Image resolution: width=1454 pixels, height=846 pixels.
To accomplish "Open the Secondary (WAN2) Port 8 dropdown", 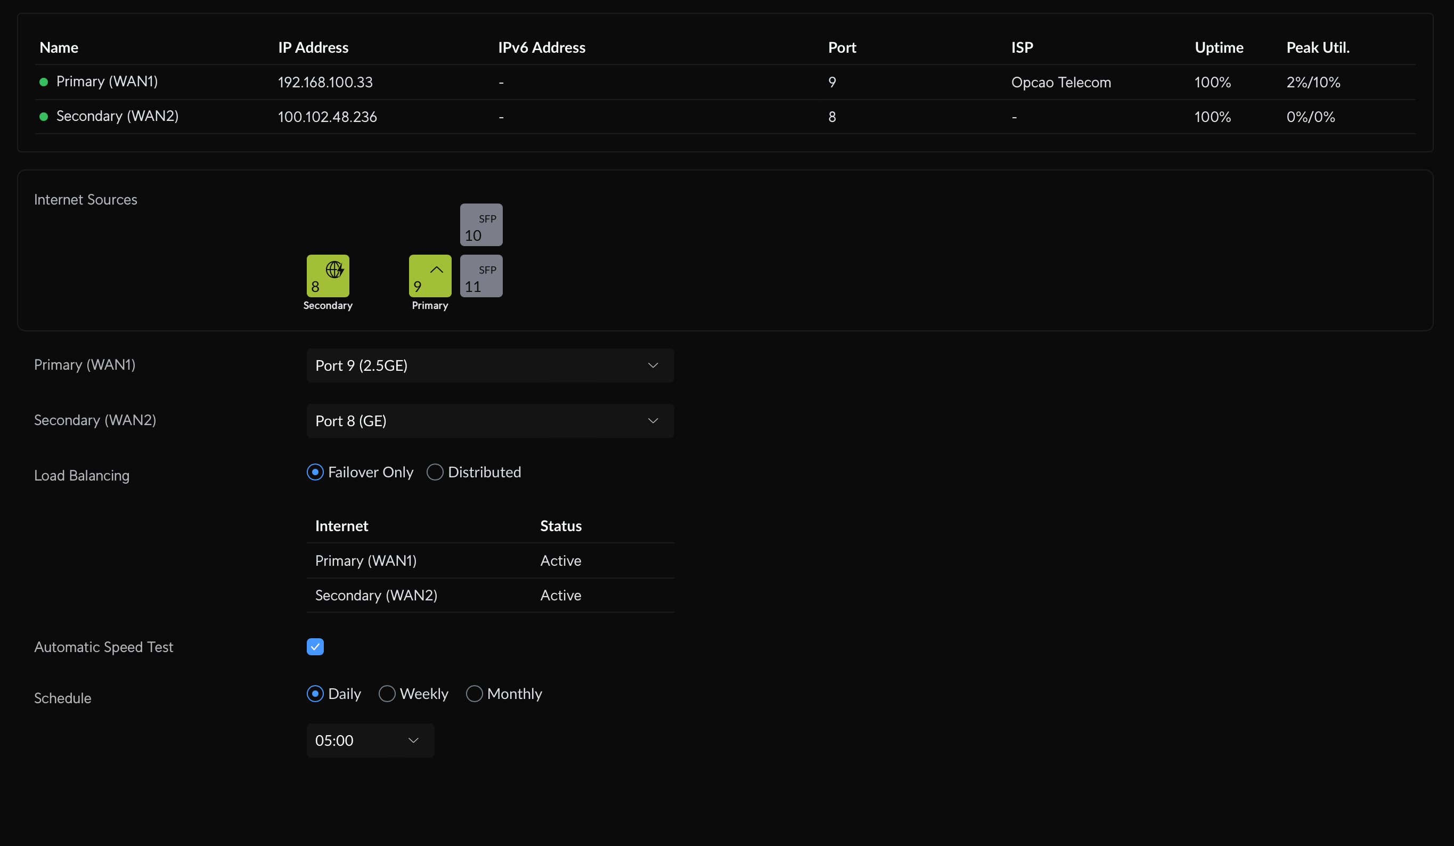I will pyautogui.click(x=489, y=421).
